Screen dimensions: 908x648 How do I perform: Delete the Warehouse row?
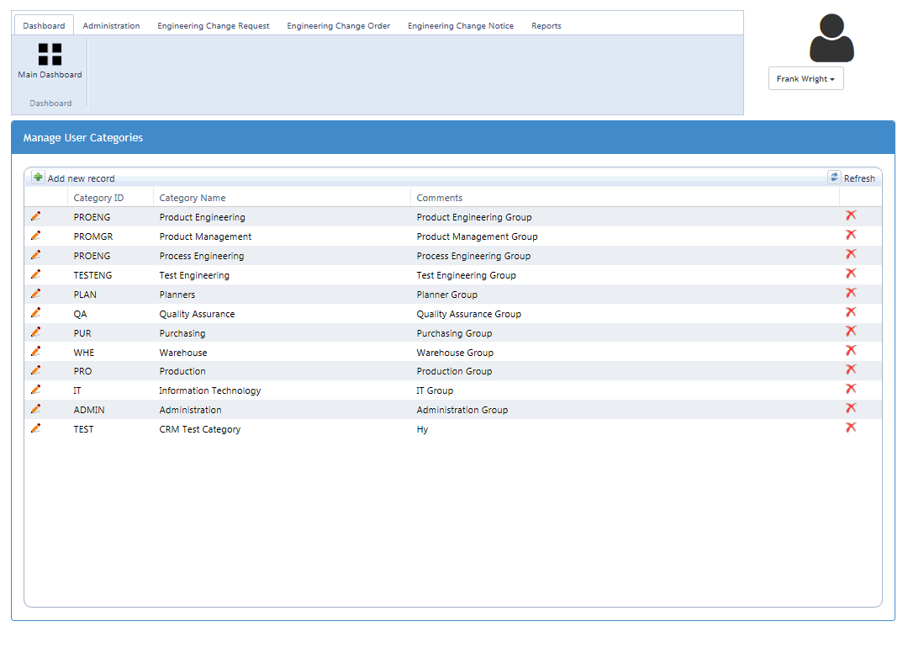pyautogui.click(x=851, y=351)
